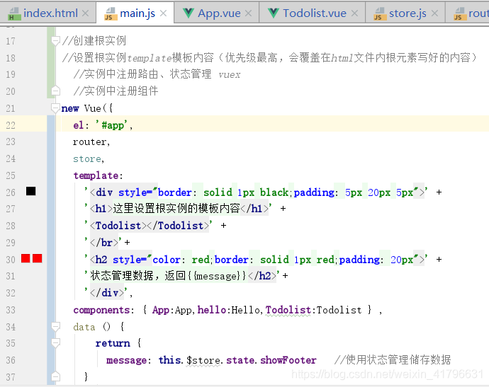The image size is (489, 387).
Task: Click the HTML file icon on index.html tab
Action: click(x=14, y=14)
